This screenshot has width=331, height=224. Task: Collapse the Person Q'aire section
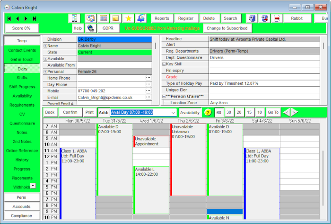click(x=164, y=96)
